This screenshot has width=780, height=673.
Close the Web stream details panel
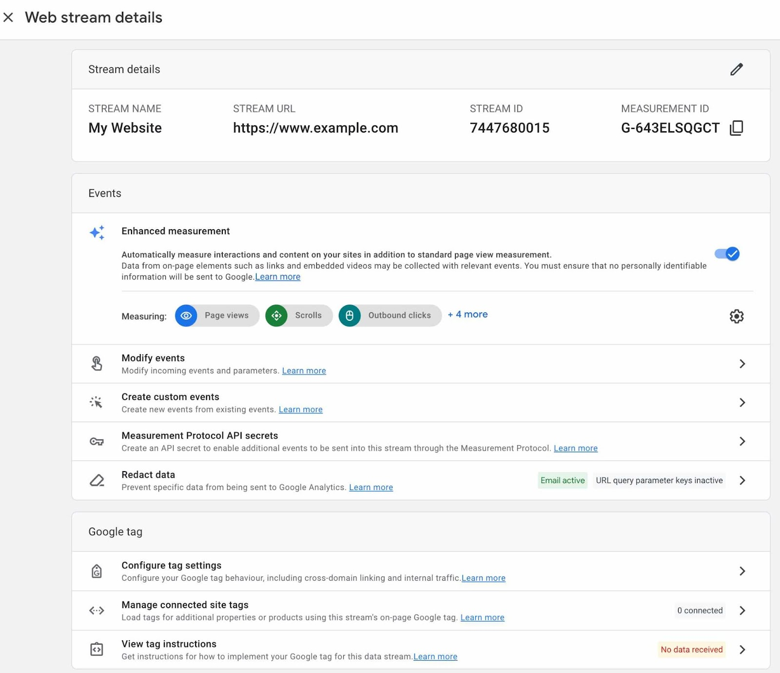(x=8, y=18)
